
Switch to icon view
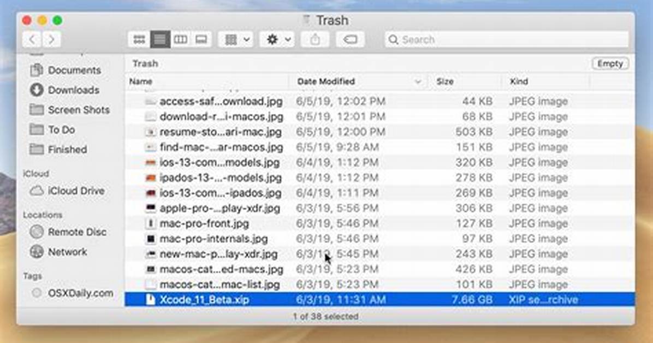click(x=139, y=39)
